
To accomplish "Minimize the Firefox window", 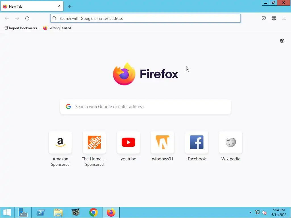I will tap(266, 3).
